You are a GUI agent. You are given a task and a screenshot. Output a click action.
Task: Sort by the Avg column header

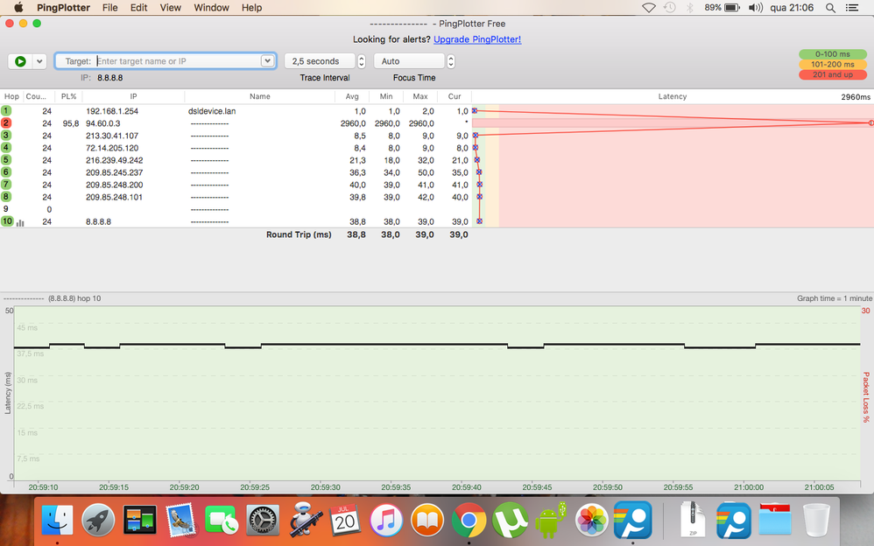click(x=352, y=96)
